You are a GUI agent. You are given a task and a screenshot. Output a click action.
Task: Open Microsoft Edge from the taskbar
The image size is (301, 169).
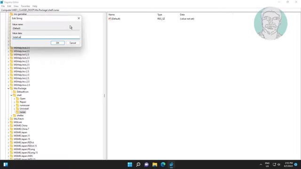[x=163, y=165]
